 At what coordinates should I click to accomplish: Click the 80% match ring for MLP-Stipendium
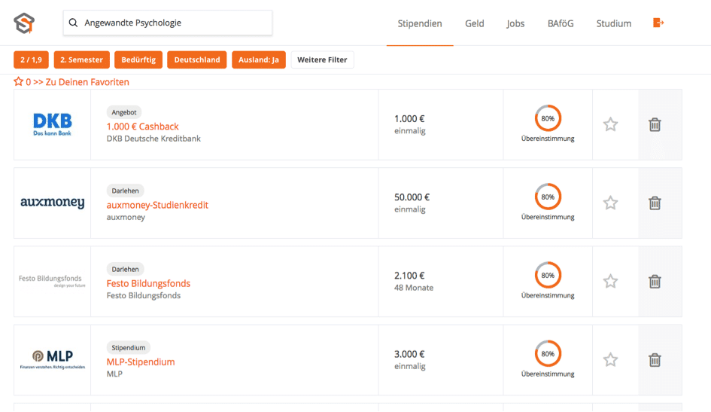click(548, 354)
